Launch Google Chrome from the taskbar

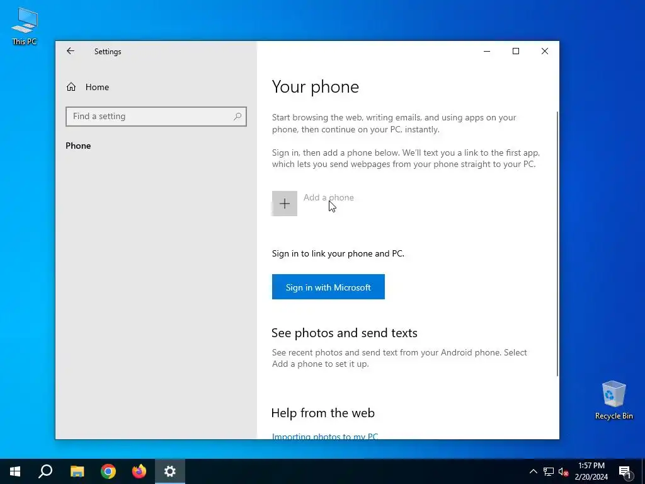(x=108, y=471)
